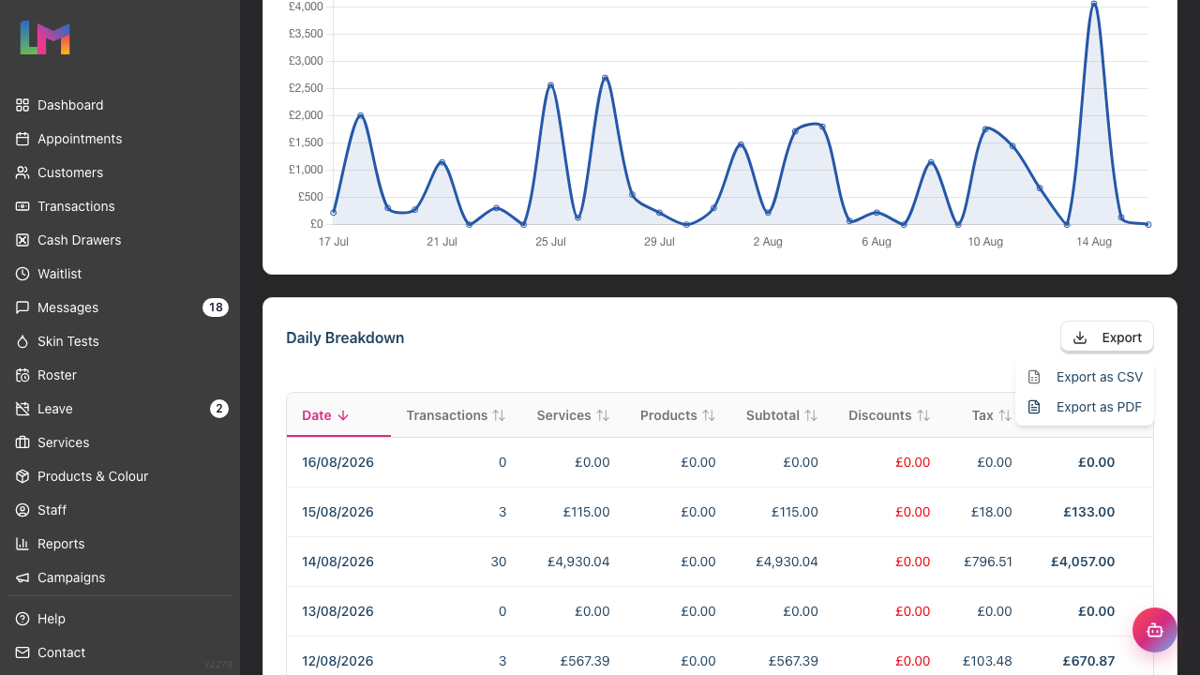Click the CSV file icon in export menu
Viewport: 1200px width, 675px height.
pos(1034,377)
